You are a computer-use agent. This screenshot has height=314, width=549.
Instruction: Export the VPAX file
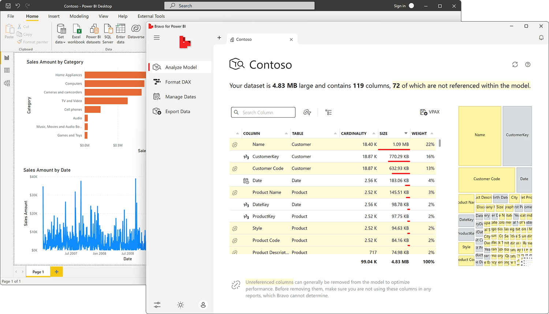click(430, 112)
